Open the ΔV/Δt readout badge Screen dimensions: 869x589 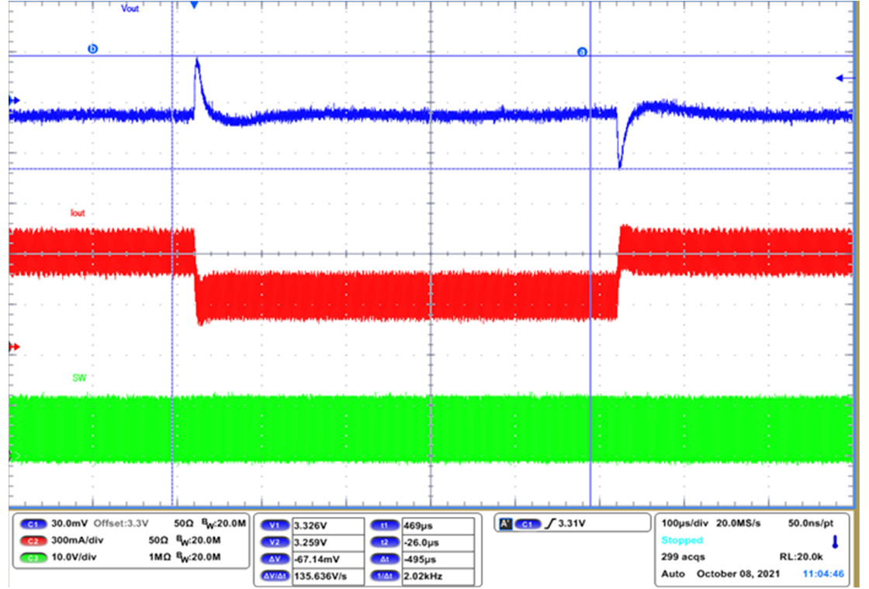[x=277, y=575]
